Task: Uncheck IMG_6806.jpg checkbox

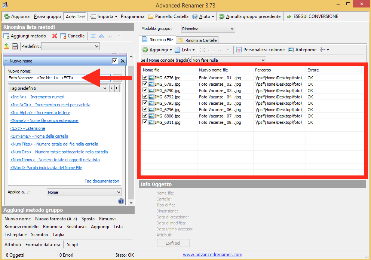Action: pos(145,116)
